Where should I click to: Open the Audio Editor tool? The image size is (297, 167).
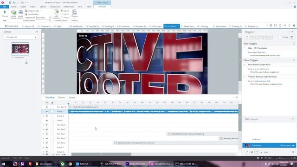pos(20,14)
